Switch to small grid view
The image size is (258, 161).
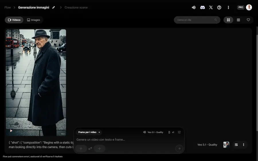coord(238,20)
